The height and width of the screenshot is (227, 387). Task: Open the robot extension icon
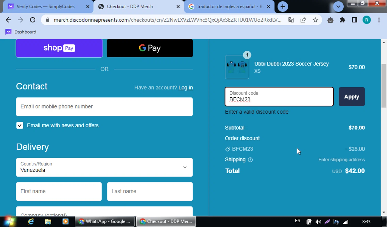coord(330,20)
